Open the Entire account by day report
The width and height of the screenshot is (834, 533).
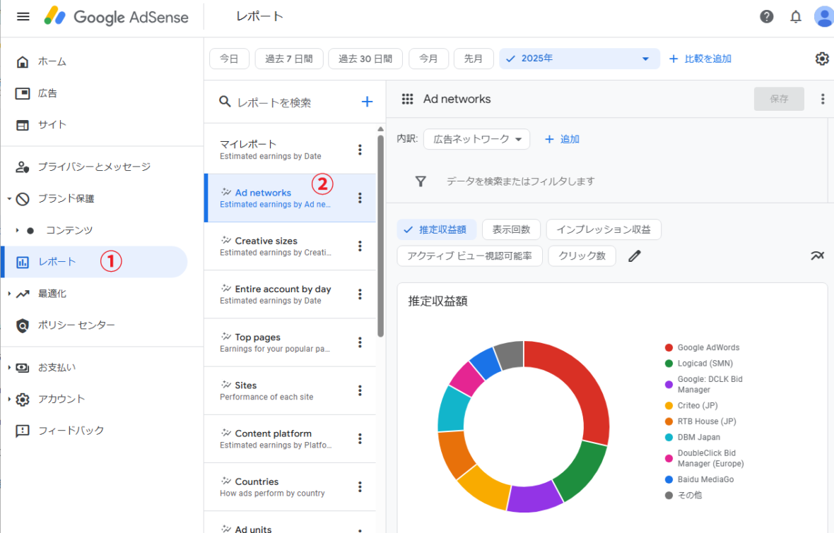point(290,294)
